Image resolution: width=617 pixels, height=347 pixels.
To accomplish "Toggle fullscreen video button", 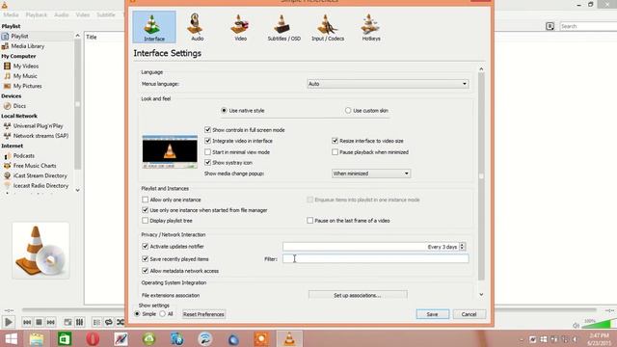I will (x=67, y=322).
